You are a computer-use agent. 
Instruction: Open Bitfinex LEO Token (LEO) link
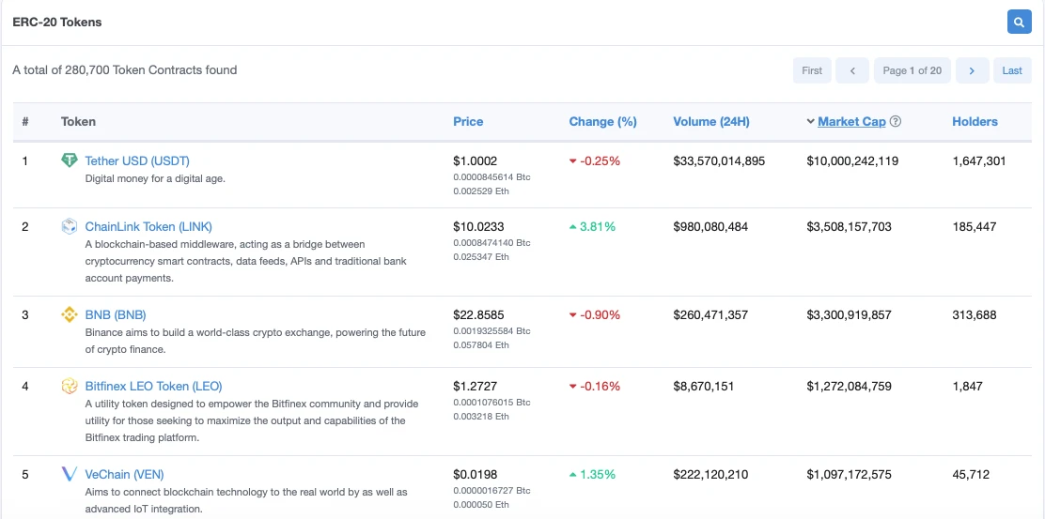[154, 386]
